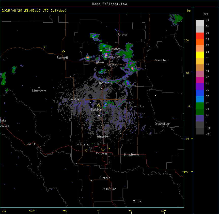The image size is (219, 214).
Task: Select the Okotoks label
Action: (x=105, y=178)
